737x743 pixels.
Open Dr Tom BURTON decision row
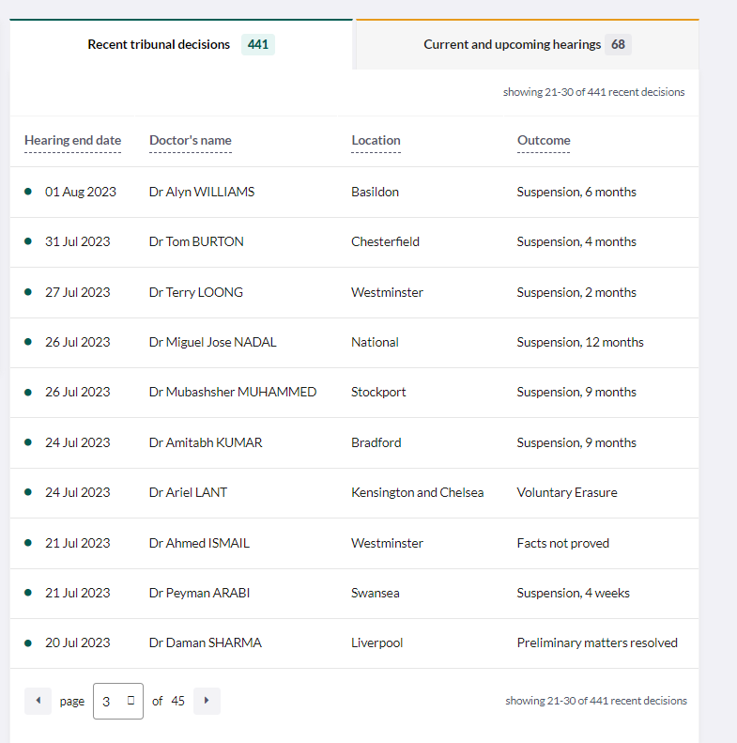click(196, 241)
